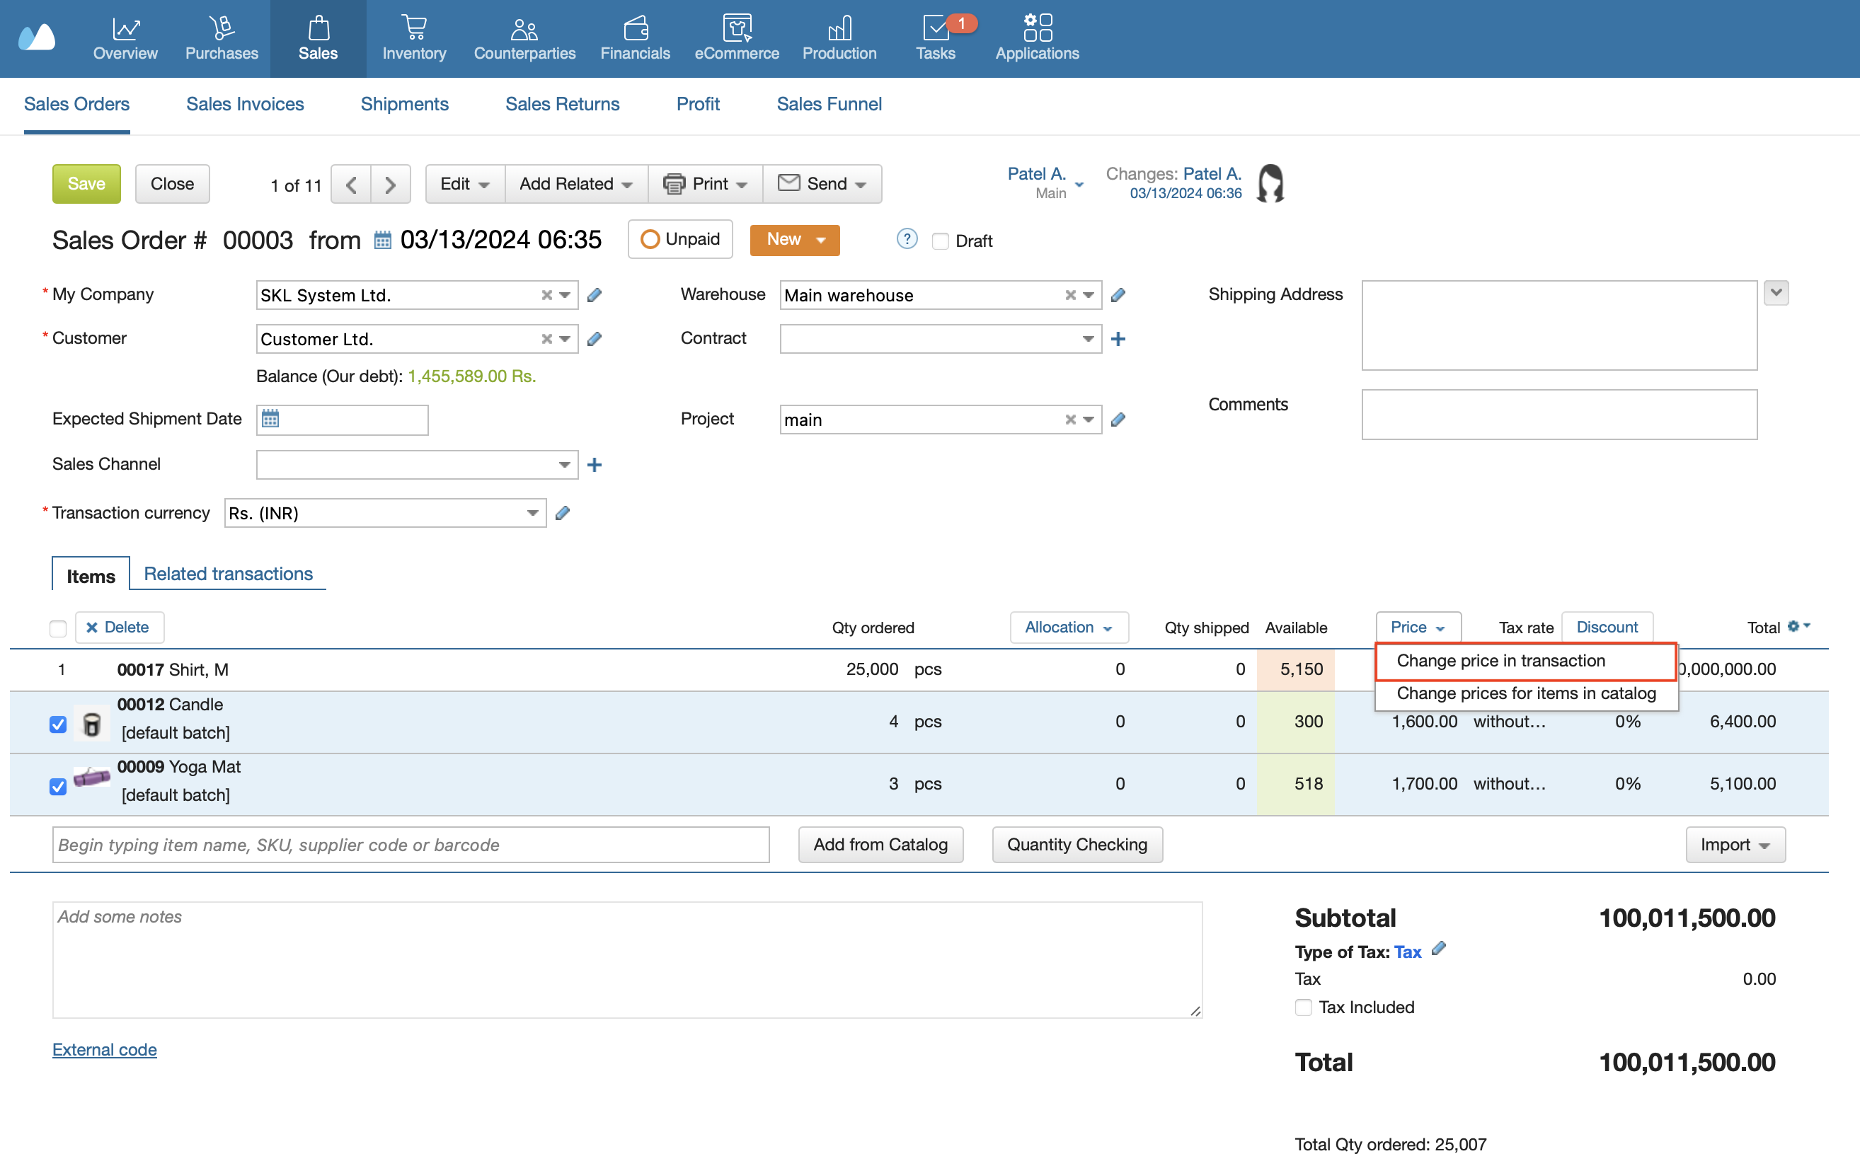This screenshot has height=1161, width=1860.
Task: Enable the Tax Included checkbox
Action: pos(1303,1007)
